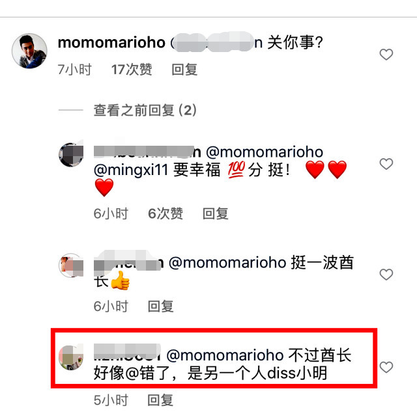Like the 要幸福 100分 comment heart
417x419 pixels.
[x=386, y=164]
